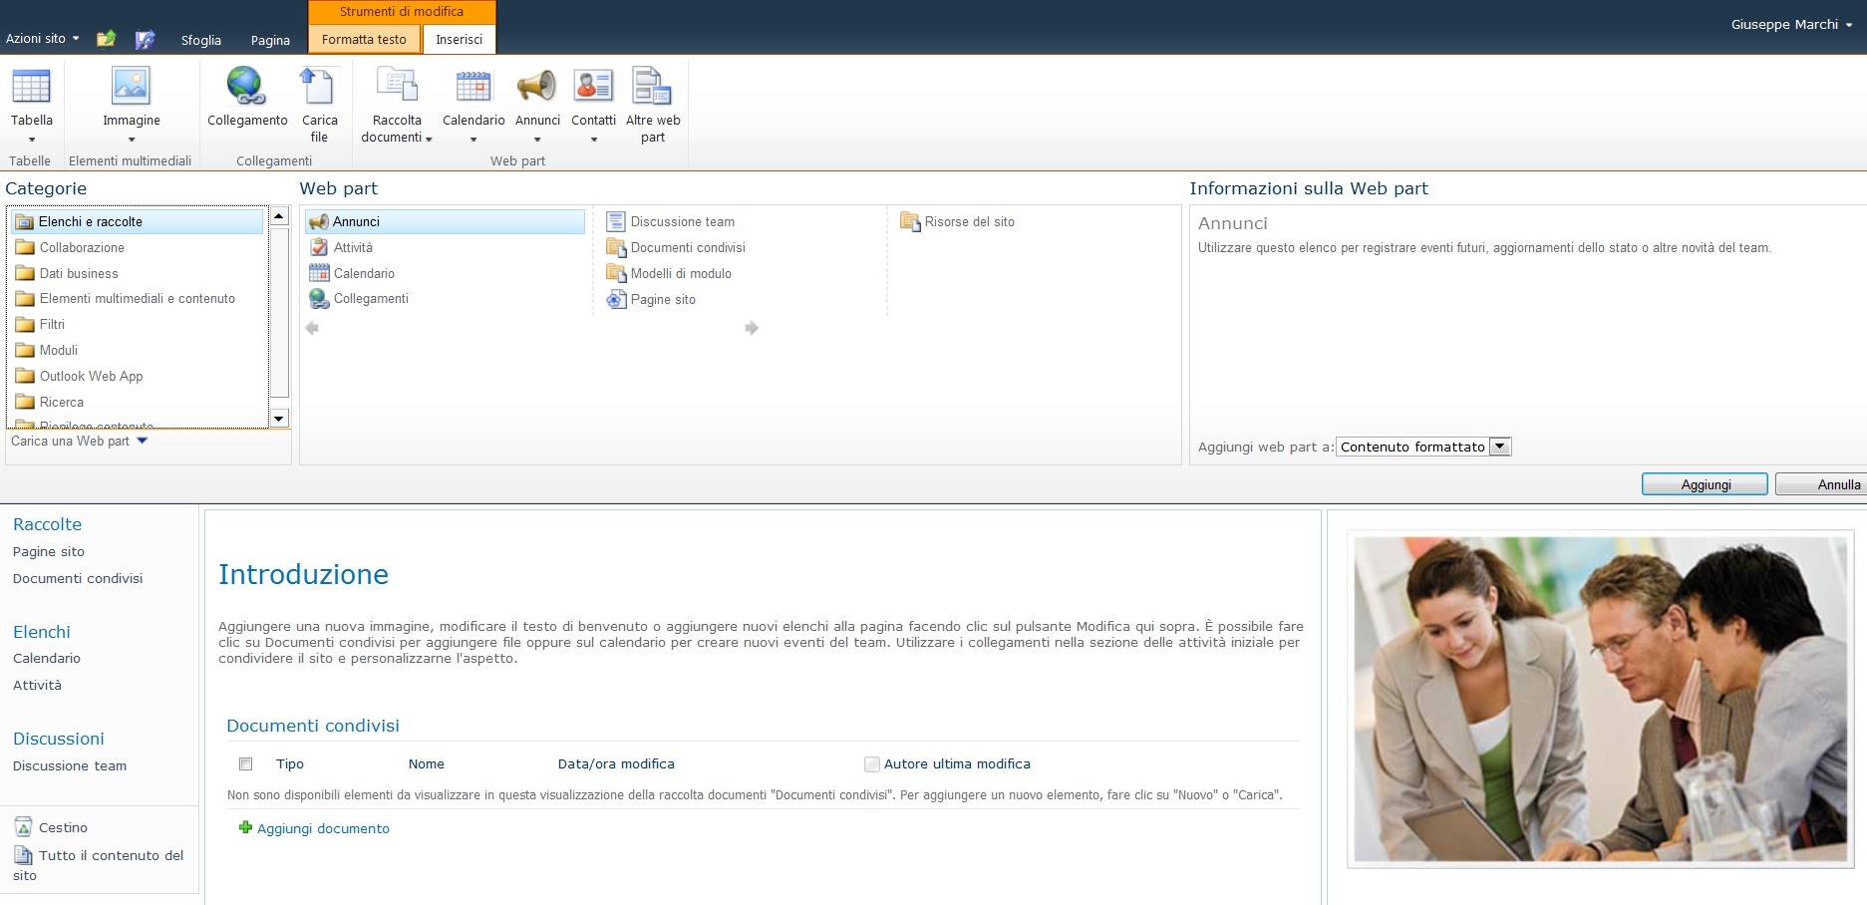Select Calendario in the Web part list
The width and height of the screenshot is (1867, 905).
tap(352, 273)
